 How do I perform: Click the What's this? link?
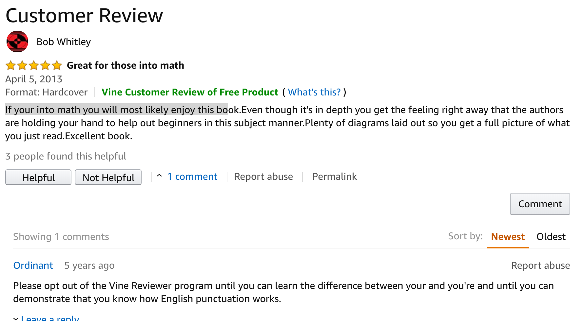point(314,92)
